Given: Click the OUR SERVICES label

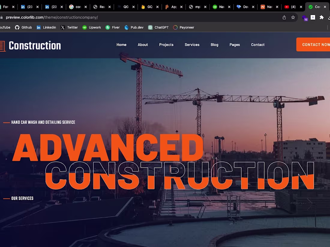Looking at the screenshot, I should click(x=22, y=198).
